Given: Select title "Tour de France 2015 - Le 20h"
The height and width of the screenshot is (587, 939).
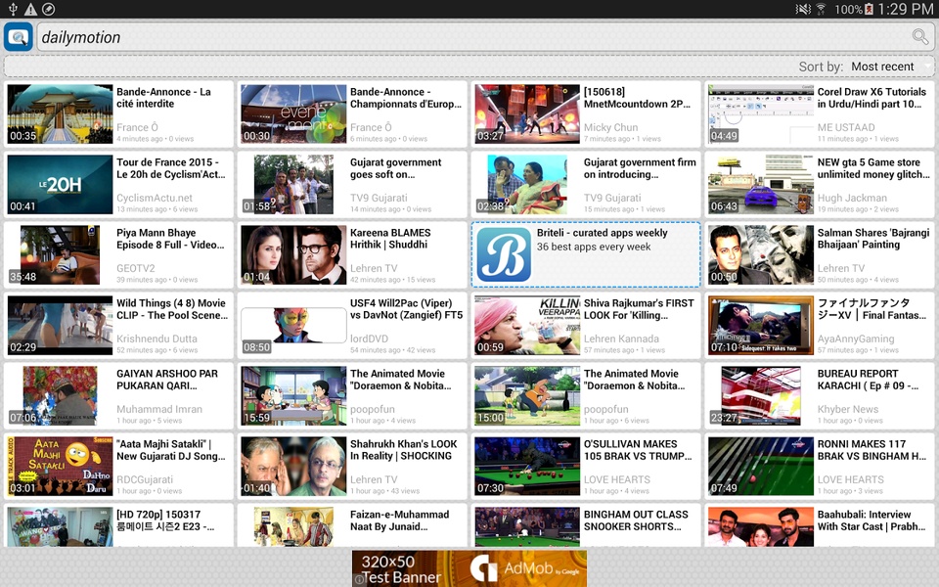Looking at the screenshot, I should pos(170,168).
